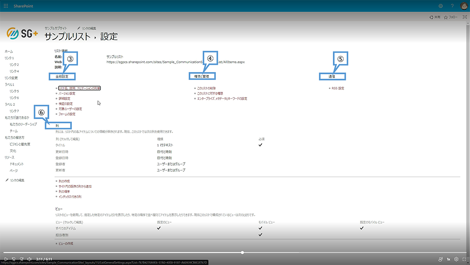Open リンク 7 in left navigation
Image resolution: width=470 pixels, height=265 pixels.
14,111
